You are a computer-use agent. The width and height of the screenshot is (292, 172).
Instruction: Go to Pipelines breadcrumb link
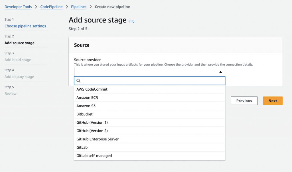(79, 7)
